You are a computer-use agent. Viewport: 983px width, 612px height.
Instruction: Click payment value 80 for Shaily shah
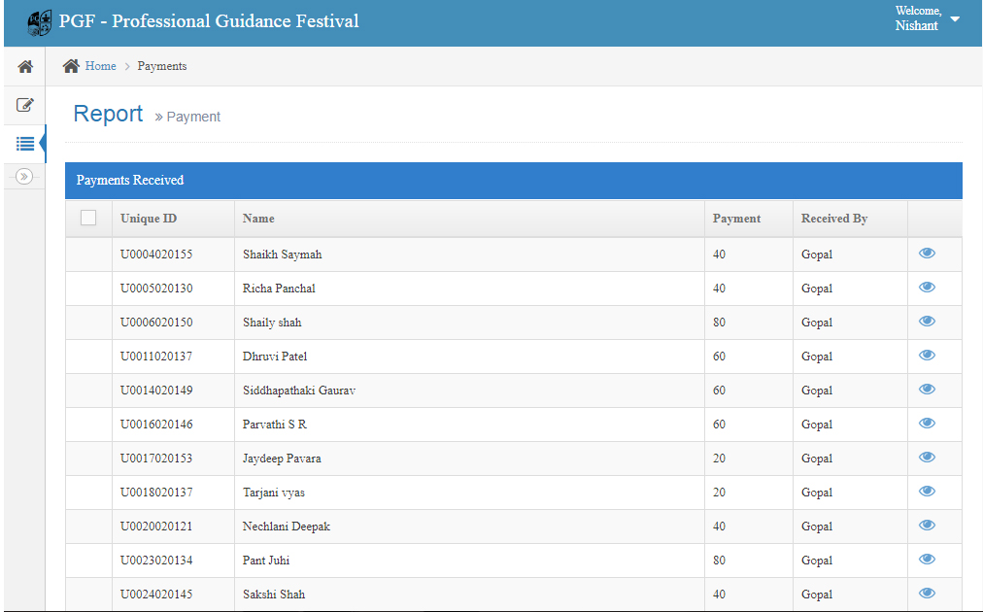click(x=719, y=323)
